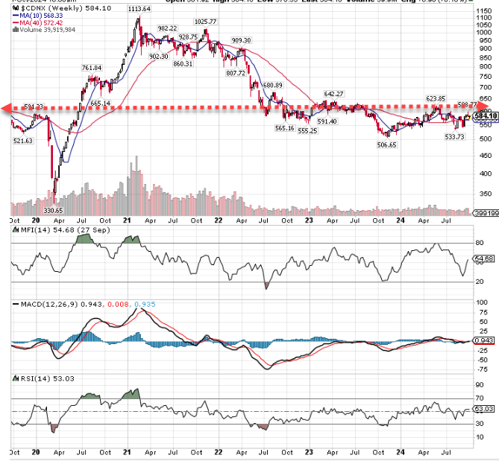Click the 533.73 low price label
The width and height of the screenshot is (499, 461).
pyautogui.click(x=454, y=137)
